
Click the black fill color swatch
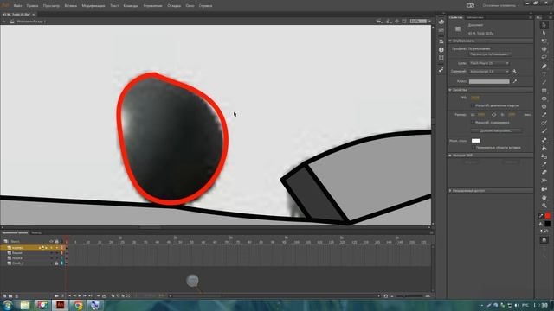pyautogui.click(x=547, y=224)
